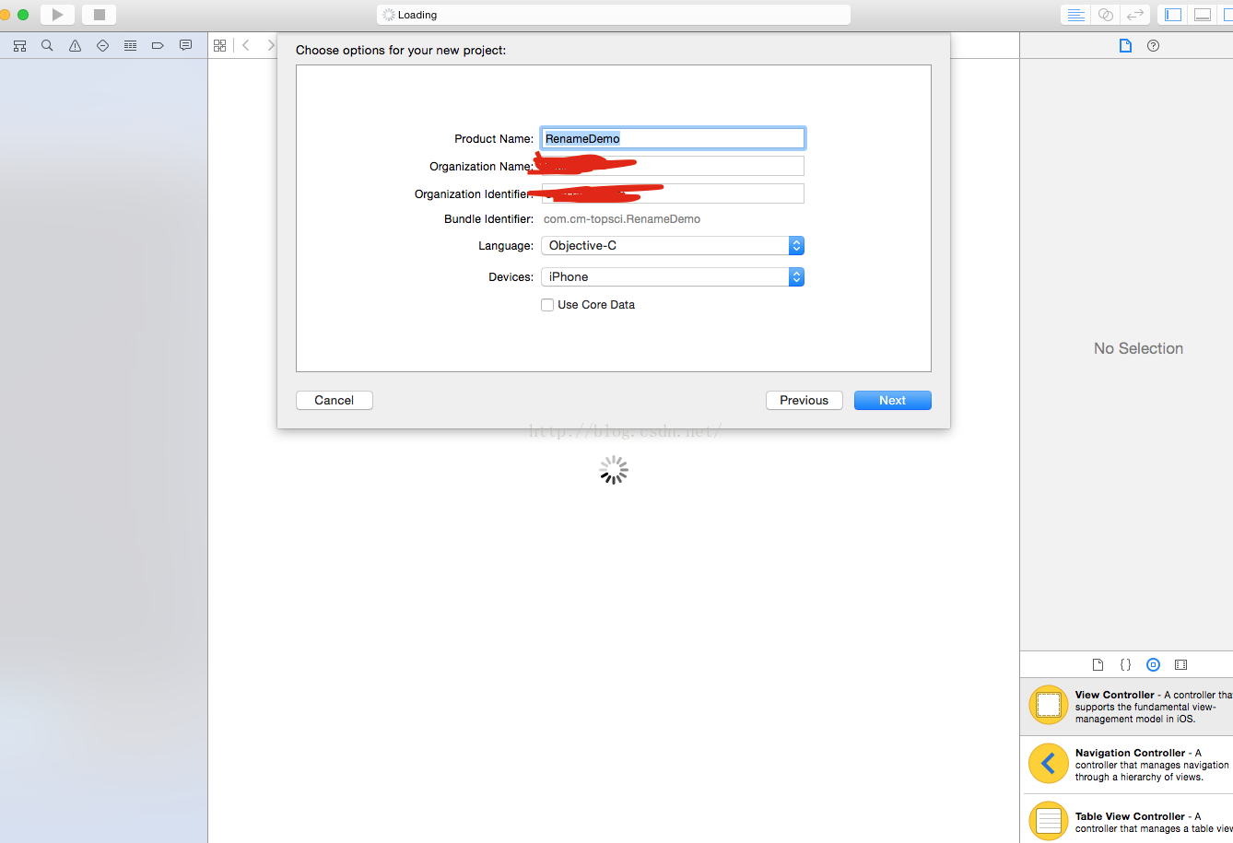This screenshot has width=1233, height=843.
Task: Click the related items grid icon
Action: click(219, 45)
